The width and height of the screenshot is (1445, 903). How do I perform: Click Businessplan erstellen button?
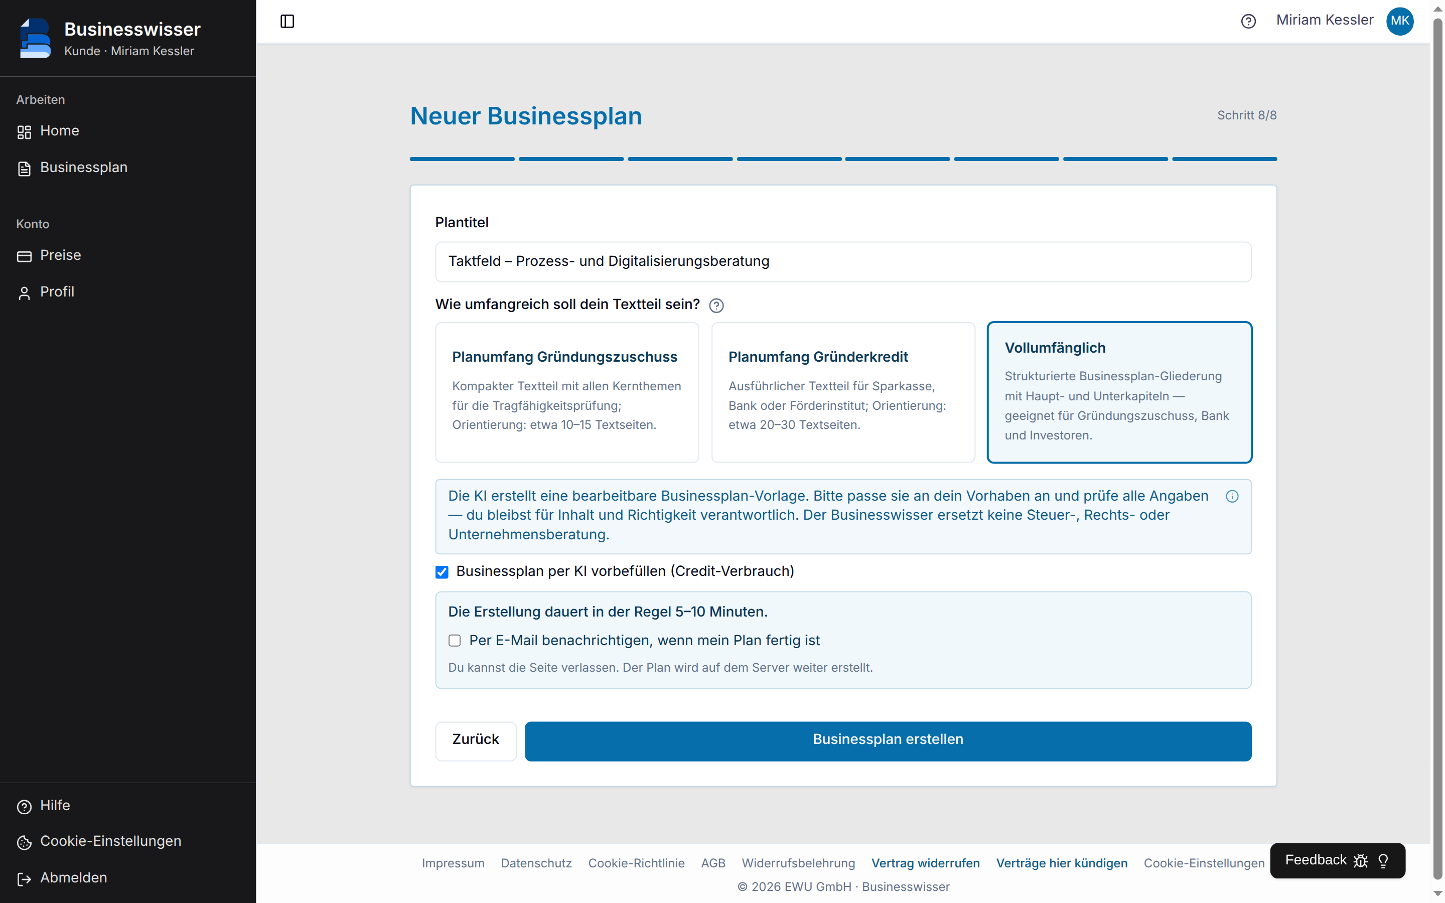pos(887,740)
